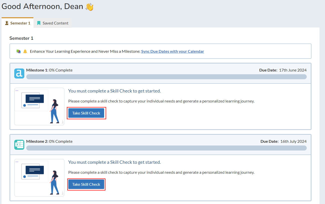Click the Milestone 2 progress bar
The width and height of the screenshot is (325, 204).
coord(166,148)
